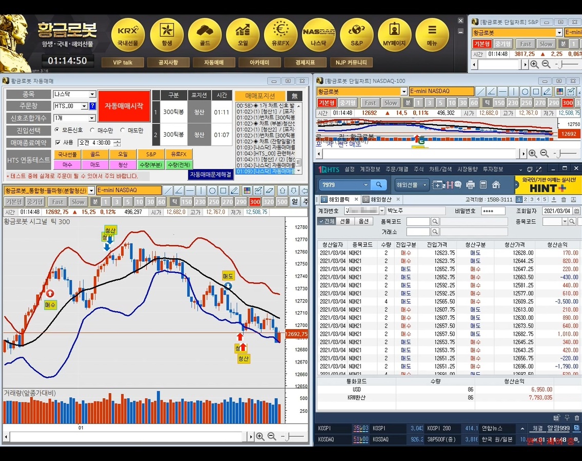This screenshot has width=582, height=461.
Task: Open 종목 나스닥 dropdown
Action: click(92, 94)
